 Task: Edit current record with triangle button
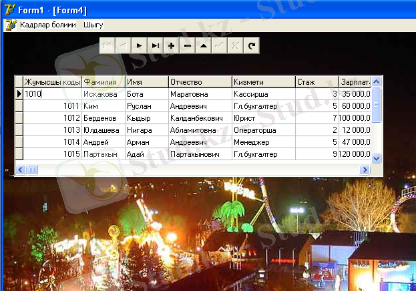[x=204, y=45]
